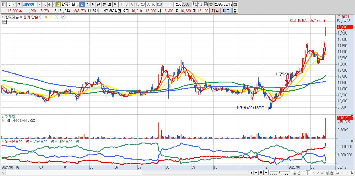The height and width of the screenshot is (176, 355).
Task: Click the rewind replay button
Action: tap(256, 173)
